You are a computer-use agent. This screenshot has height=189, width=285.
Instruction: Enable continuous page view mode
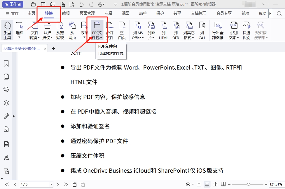(x=207, y=184)
